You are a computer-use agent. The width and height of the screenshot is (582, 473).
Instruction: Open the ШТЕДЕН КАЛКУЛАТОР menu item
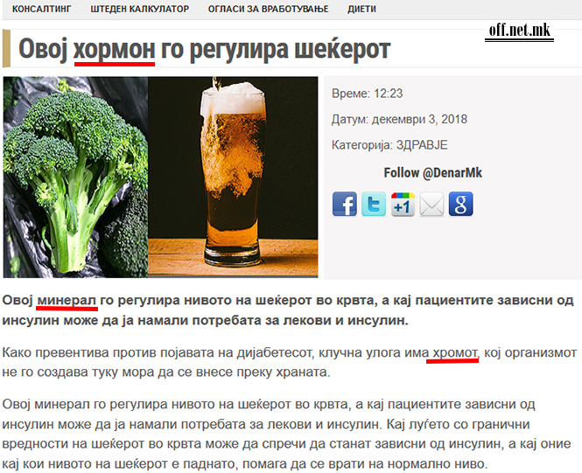click(x=139, y=9)
